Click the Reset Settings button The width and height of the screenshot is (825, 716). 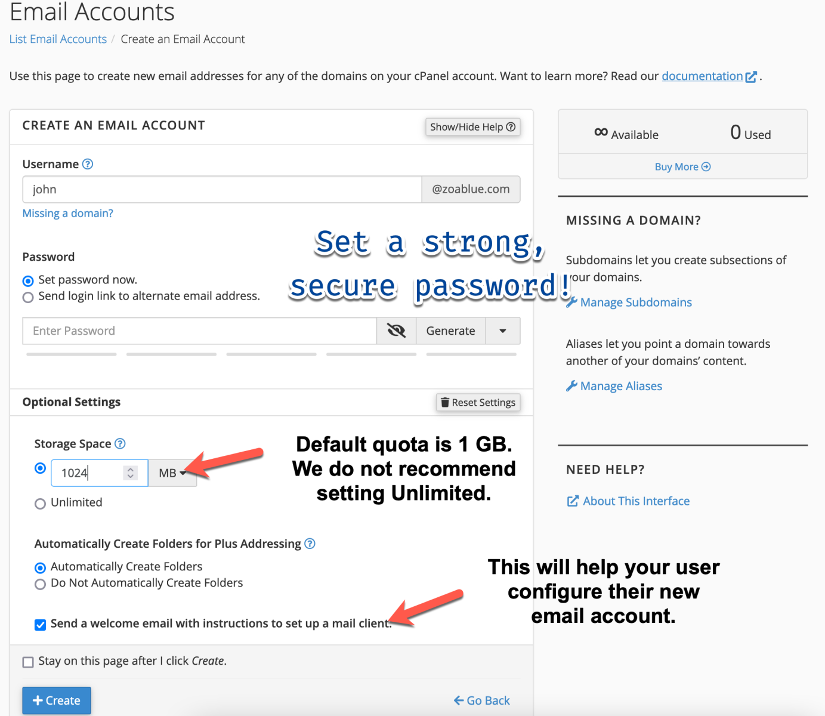pyautogui.click(x=478, y=403)
